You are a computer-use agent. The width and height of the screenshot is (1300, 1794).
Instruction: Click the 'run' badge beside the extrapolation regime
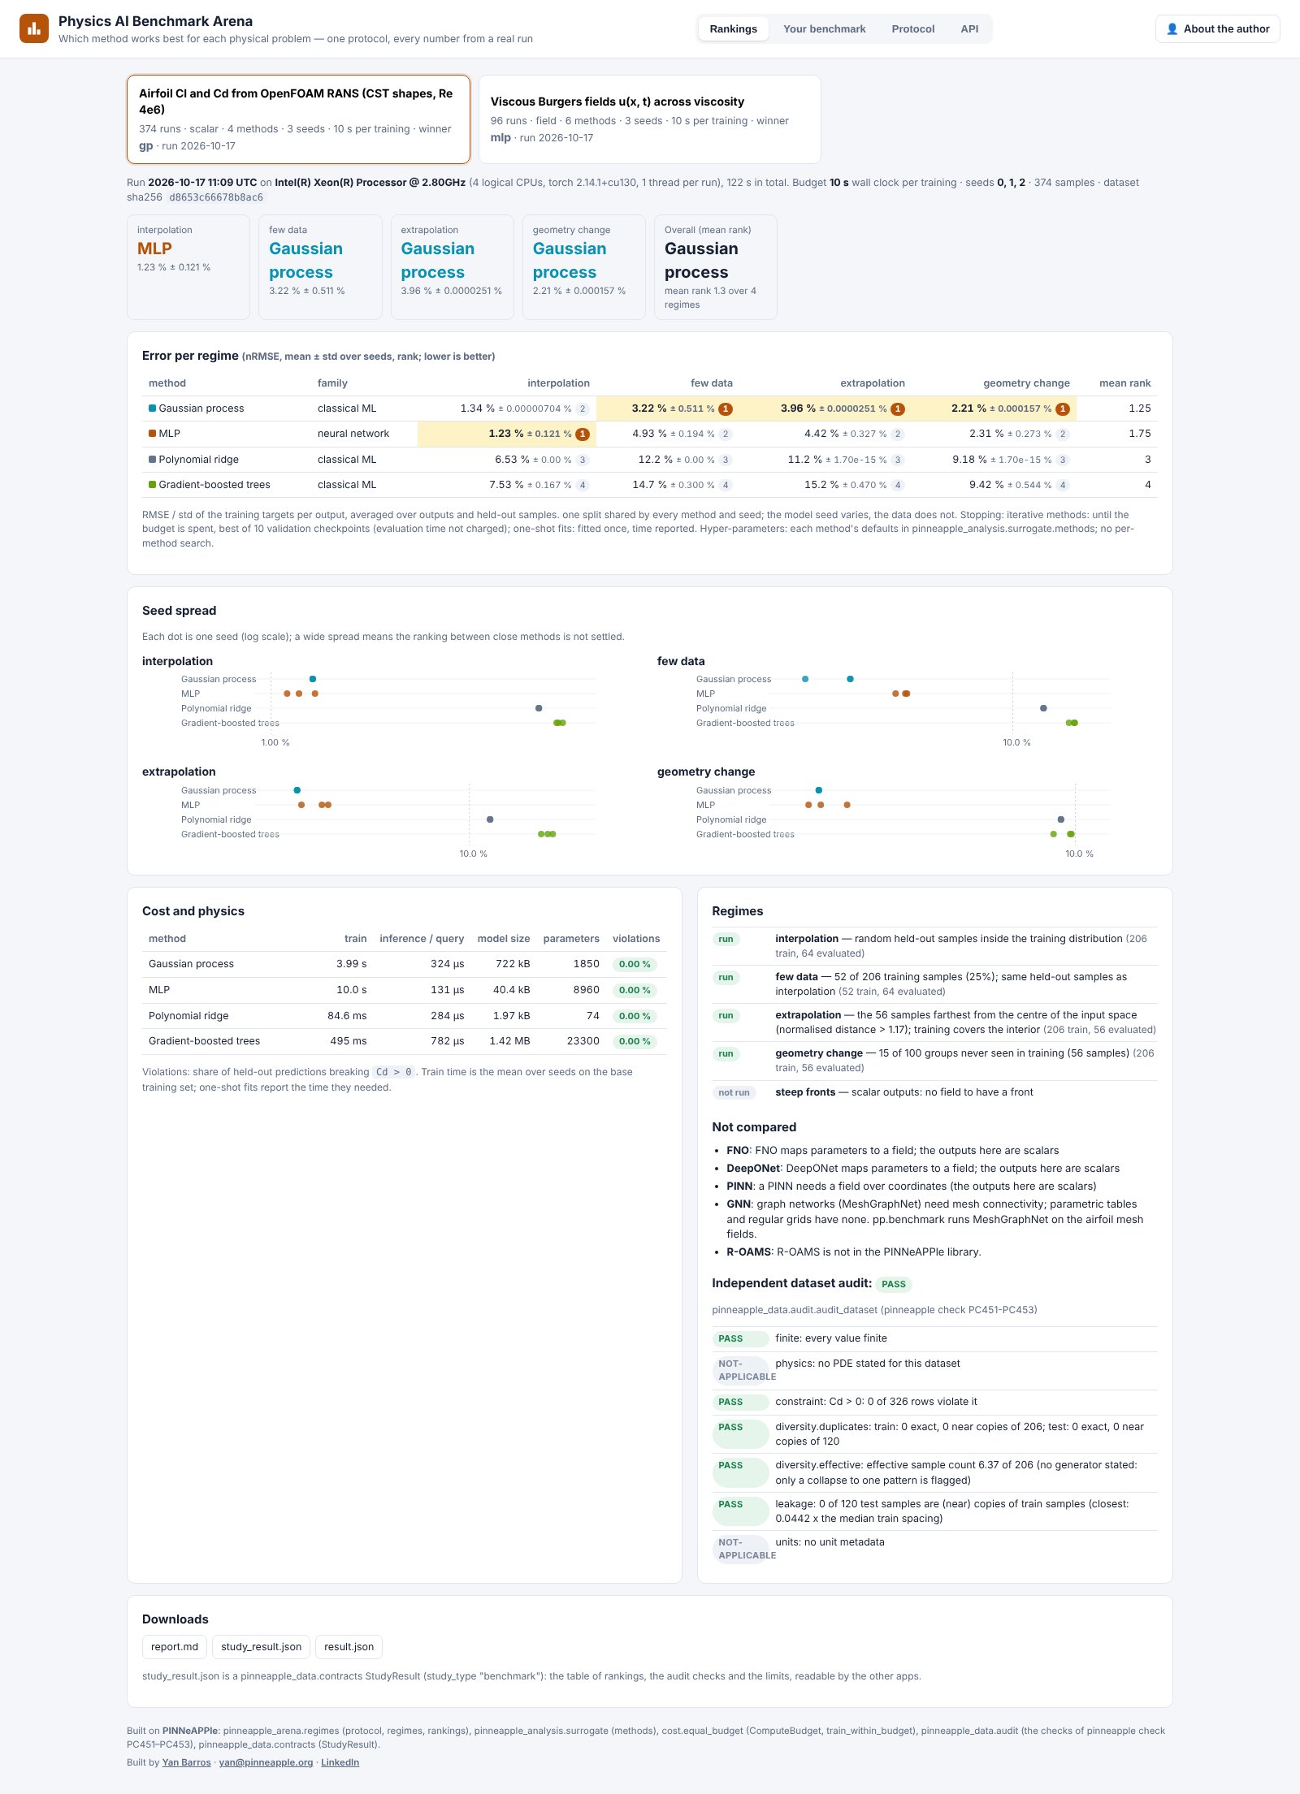pos(726,1015)
